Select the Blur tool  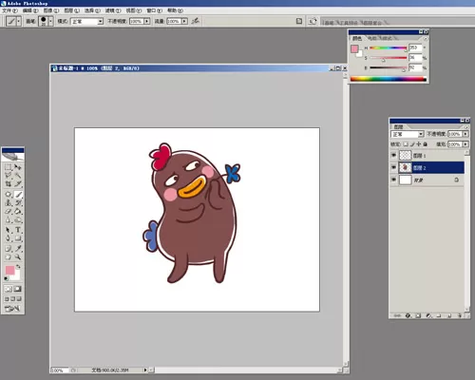[9, 219]
